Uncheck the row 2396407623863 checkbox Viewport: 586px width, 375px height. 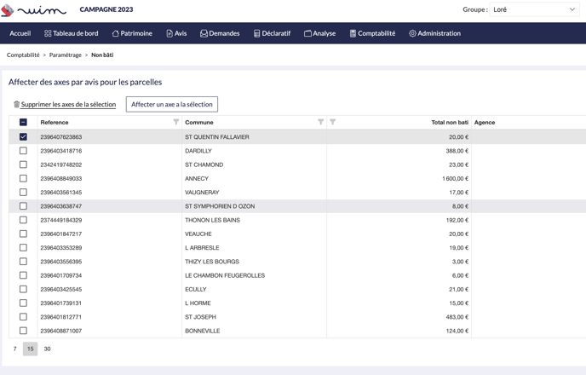[x=23, y=137]
